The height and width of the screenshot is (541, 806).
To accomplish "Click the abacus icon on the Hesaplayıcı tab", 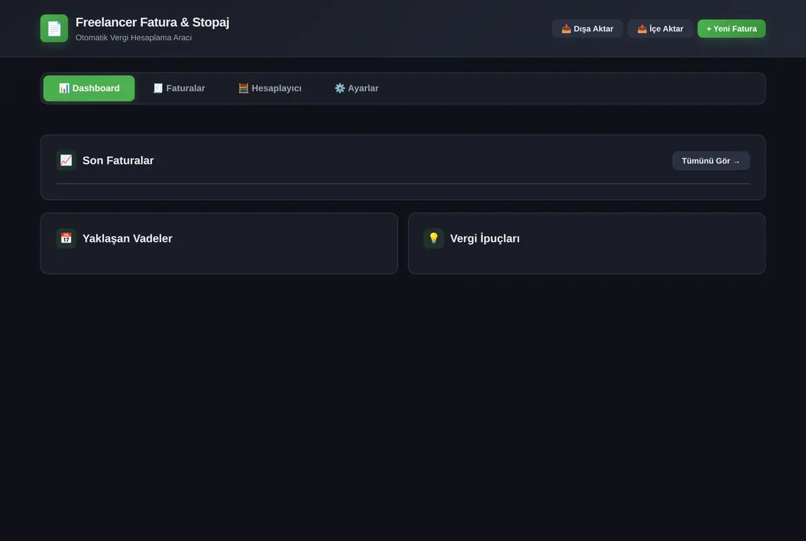I will coord(243,88).
